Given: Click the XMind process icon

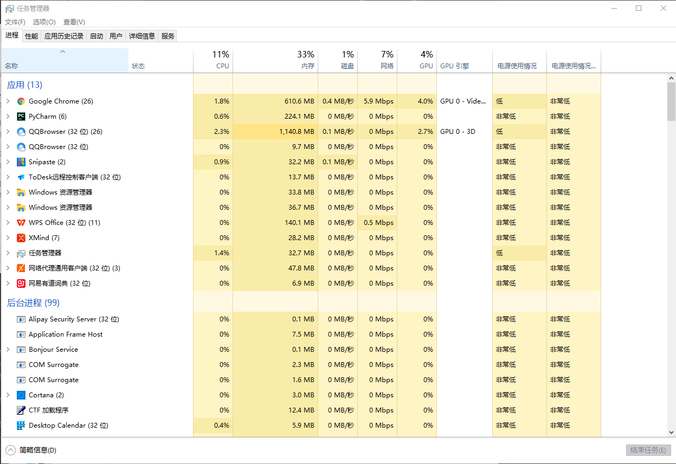Looking at the screenshot, I should [21, 238].
